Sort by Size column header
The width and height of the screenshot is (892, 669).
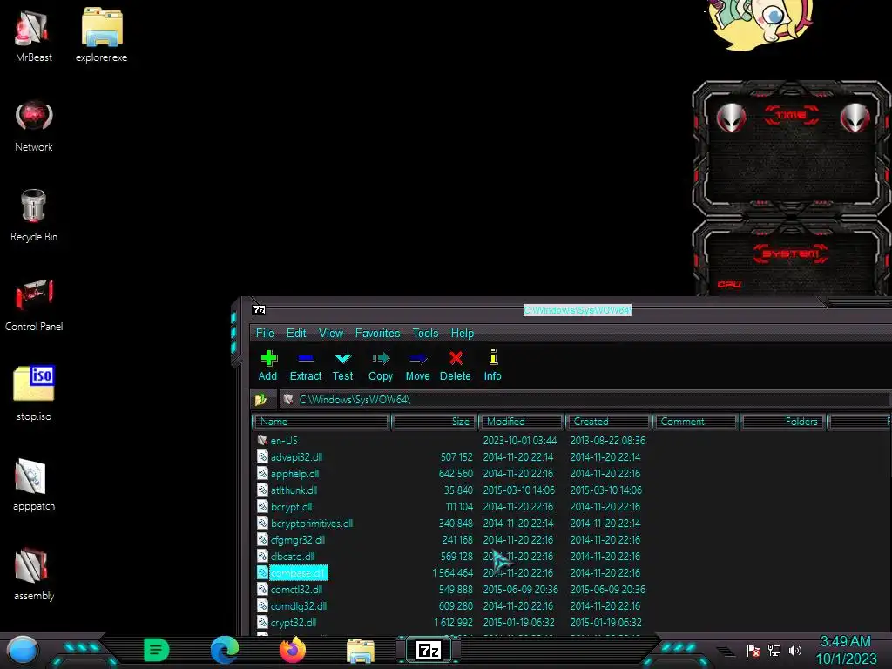click(434, 422)
